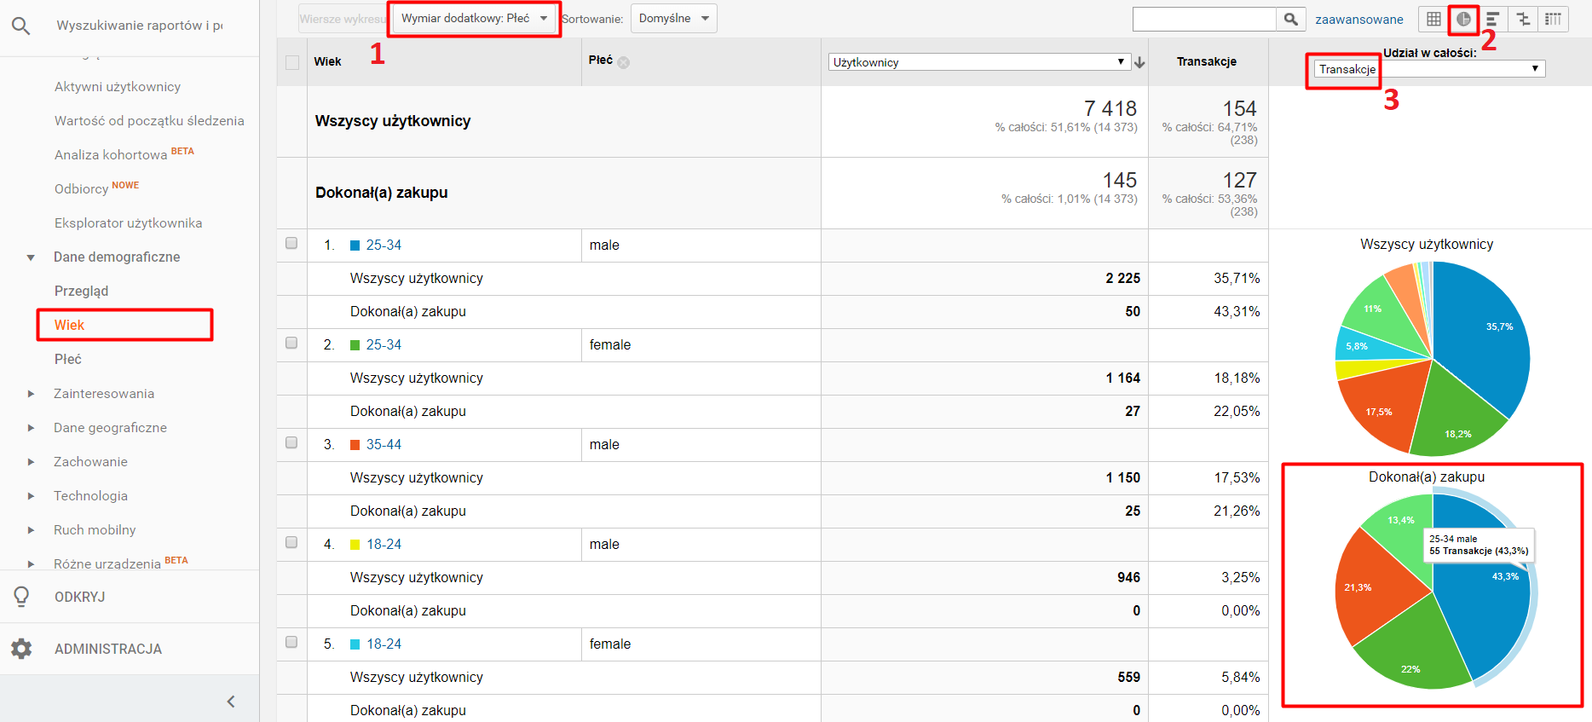The image size is (1592, 722).
Task: Open the Płeć report in the sidebar
Action: (68, 360)
